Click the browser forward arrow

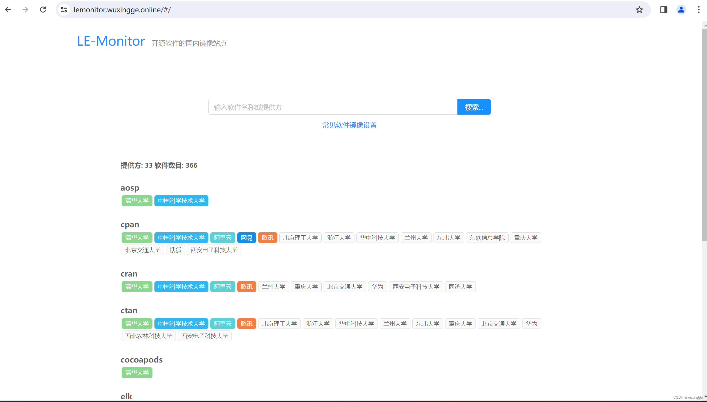click(25, 10)
